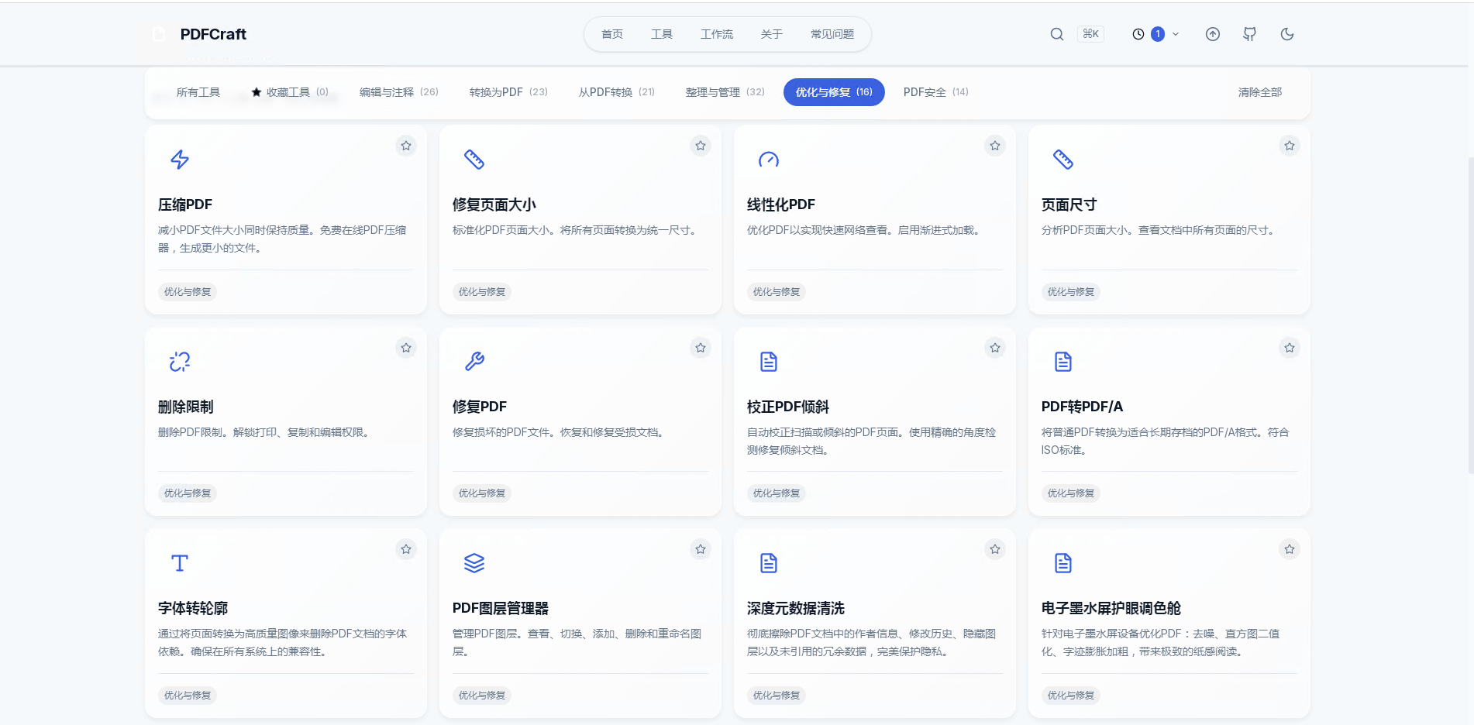Open the GitHub icon link in header
Viewport: 1474px width, 725px height.
pos(1249,34)
